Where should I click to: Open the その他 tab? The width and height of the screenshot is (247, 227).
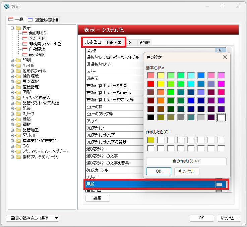click(145, 42)
